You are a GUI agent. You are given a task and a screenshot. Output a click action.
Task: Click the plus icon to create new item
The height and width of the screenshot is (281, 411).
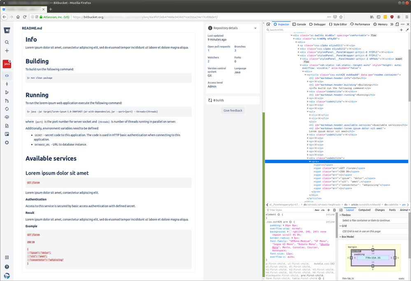[7, 51]
